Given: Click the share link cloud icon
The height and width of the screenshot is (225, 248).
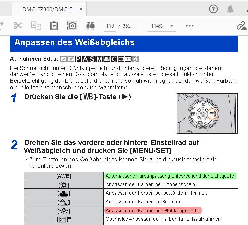Looking at the screenshot, I should [241, 26].
